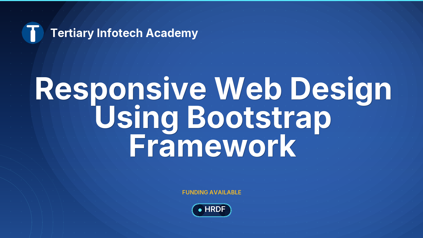The width and height of the screenshot is (423, 238).
Task: Click the FUNDING AVAILABLE label
Action: point(212,192)
